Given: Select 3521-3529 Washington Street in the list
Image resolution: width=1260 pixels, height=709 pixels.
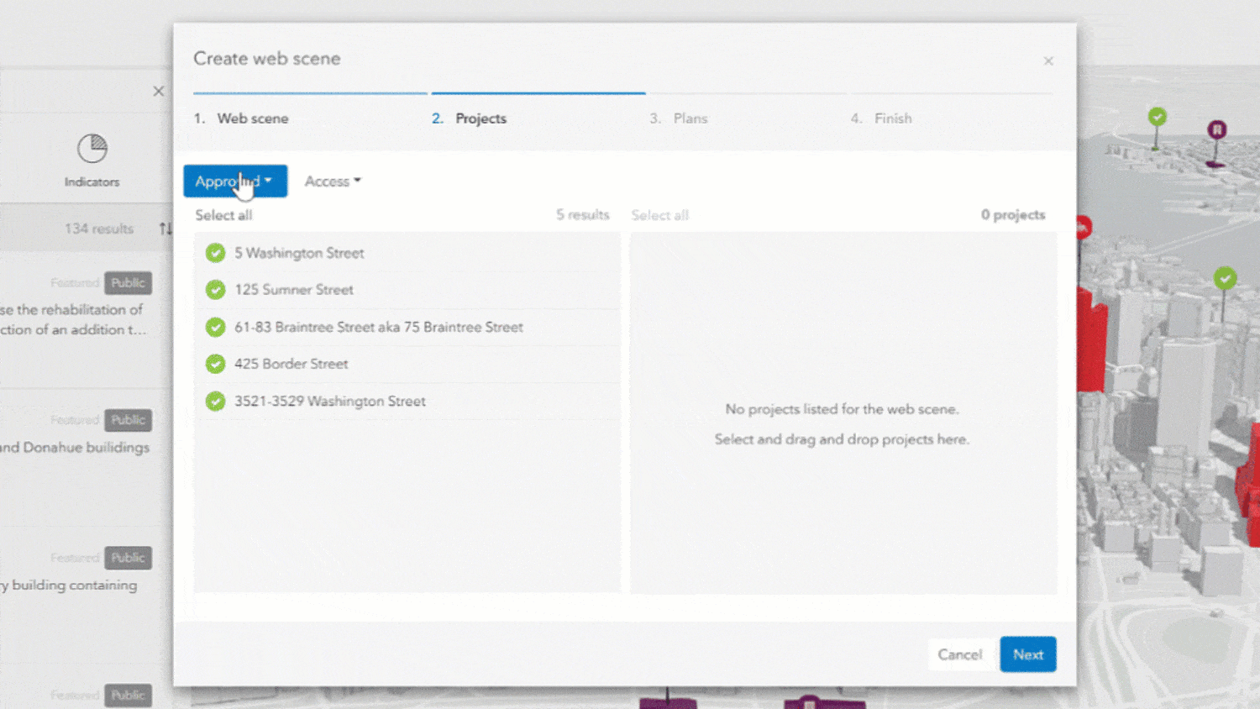Looking at the screenshot, I should coord(408,402).
